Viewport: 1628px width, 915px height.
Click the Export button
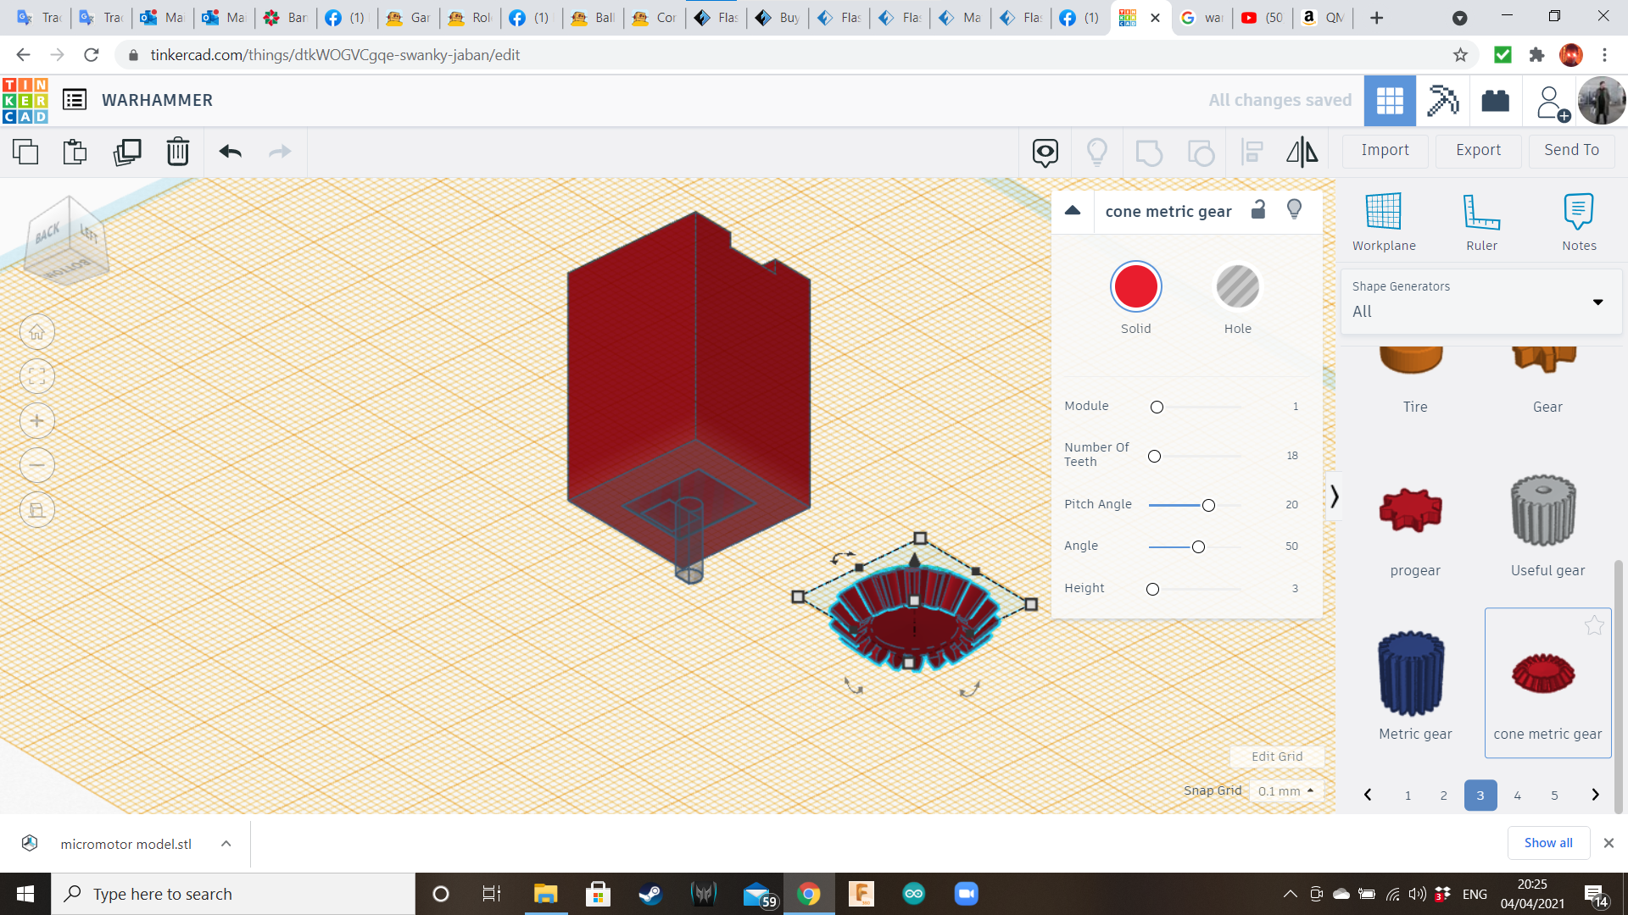pos(1478,150)
